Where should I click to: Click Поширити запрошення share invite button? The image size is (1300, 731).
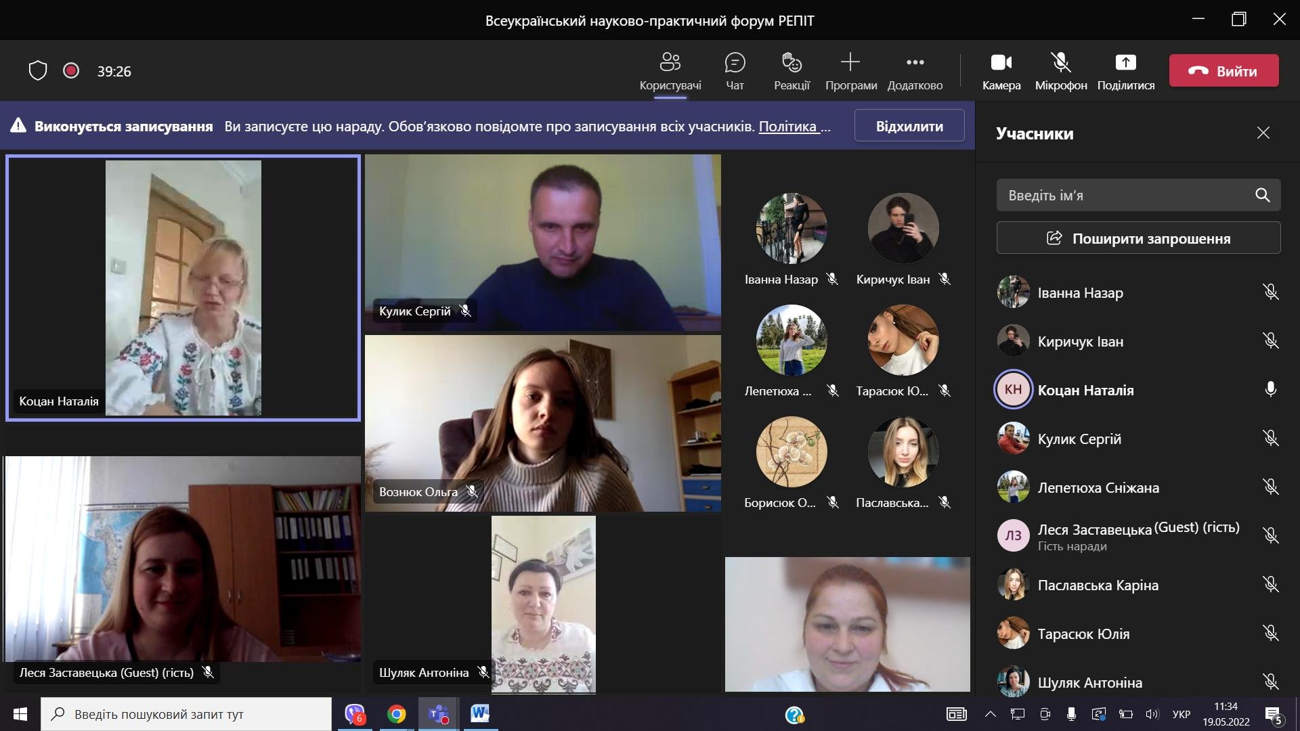coord(1138,238)
